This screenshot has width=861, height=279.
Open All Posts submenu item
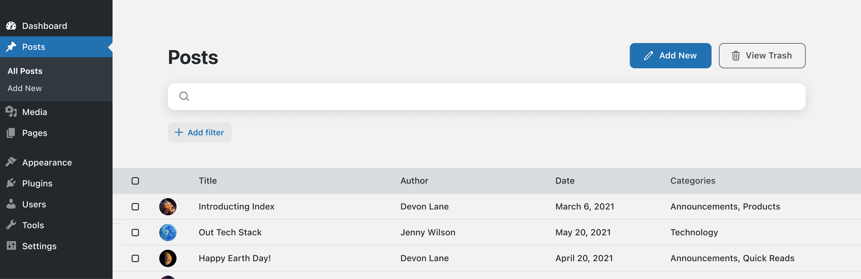pyautogui.click(x=25, y=71)
